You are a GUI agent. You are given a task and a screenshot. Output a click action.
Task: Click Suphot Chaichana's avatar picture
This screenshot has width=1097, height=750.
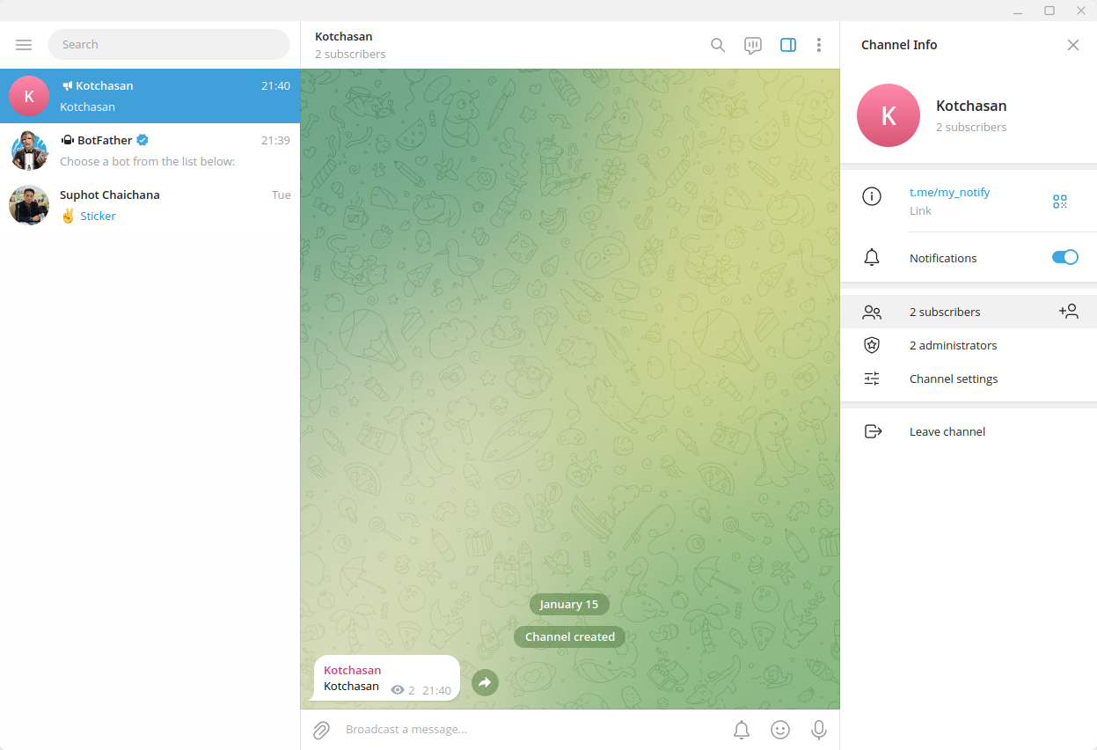29,205
